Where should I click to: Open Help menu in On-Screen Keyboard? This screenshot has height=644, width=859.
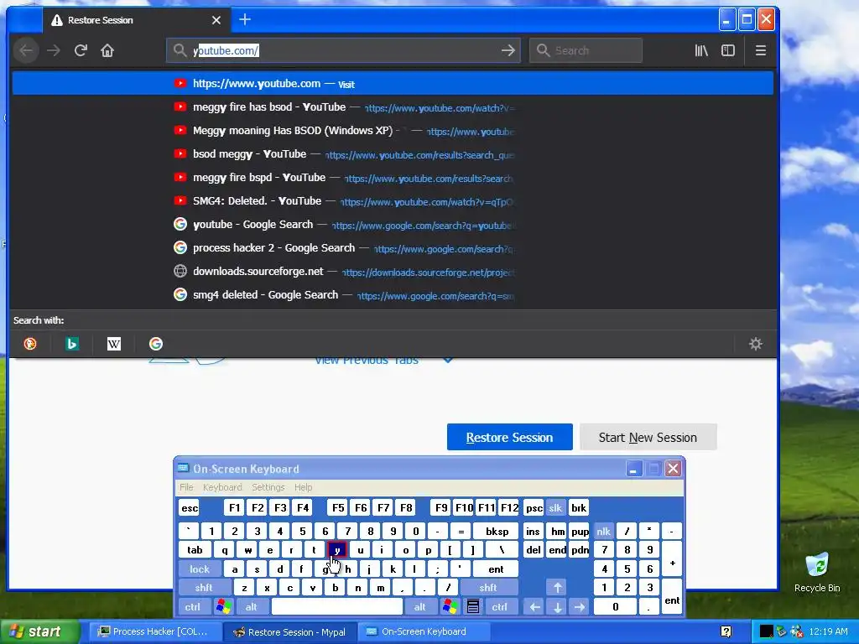tap(303, 487)
